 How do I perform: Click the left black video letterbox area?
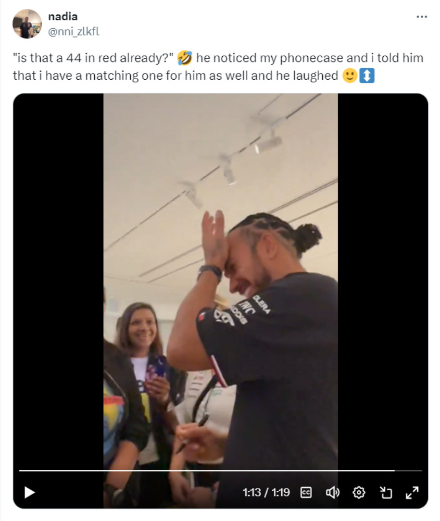(58, 282)
